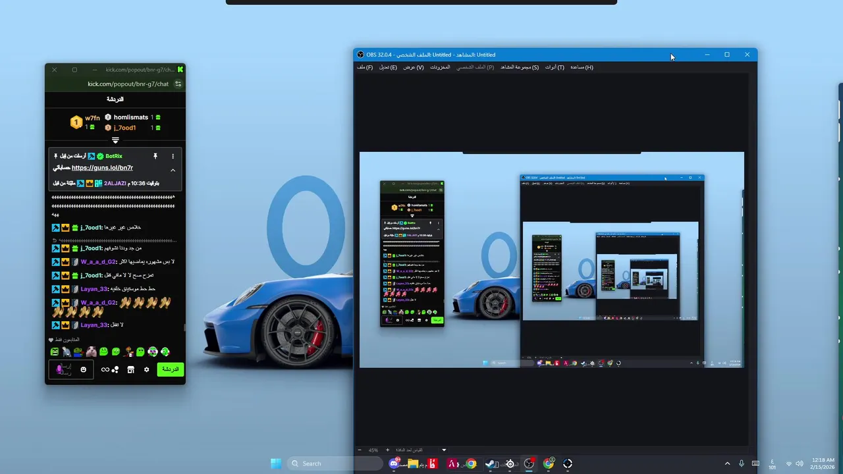Open chat settings gear icon

146,370
